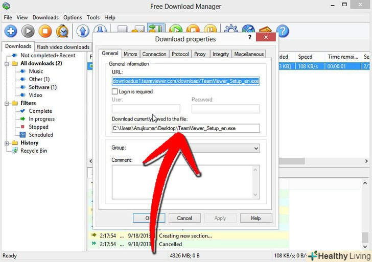The width and height of the screenshot is (372, 262).
Task: Select the Other (1) group
Action: (x=39, y=79)
